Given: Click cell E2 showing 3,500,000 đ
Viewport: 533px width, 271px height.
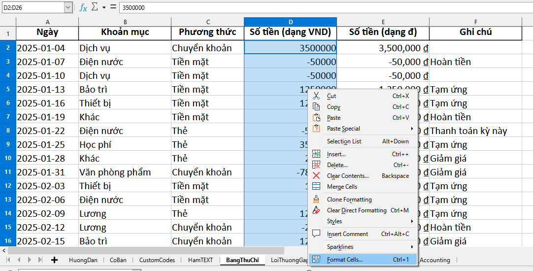Looking at the screenshot, I should (x=383, y=48).
